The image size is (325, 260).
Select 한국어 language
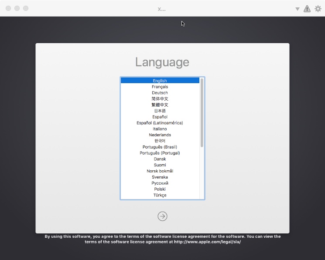pos(160,141)
